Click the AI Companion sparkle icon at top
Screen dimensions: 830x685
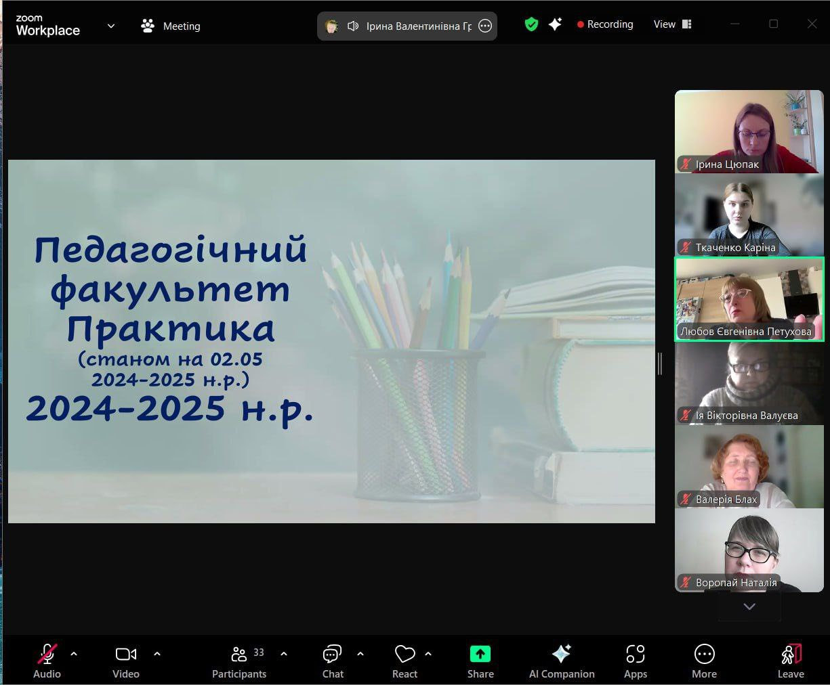point(555,24)
